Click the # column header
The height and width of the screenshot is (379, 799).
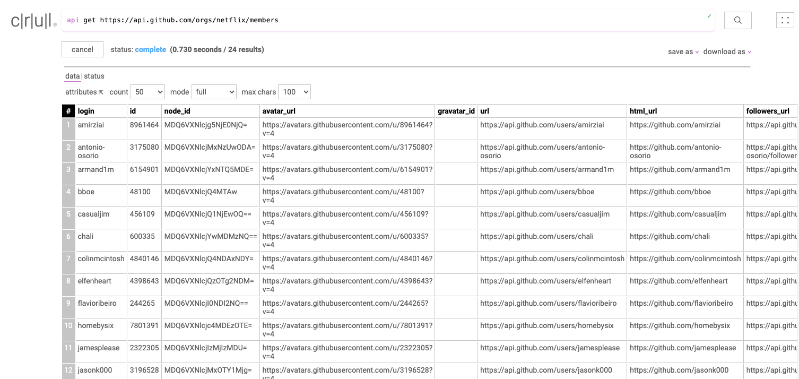coord(68,111)
